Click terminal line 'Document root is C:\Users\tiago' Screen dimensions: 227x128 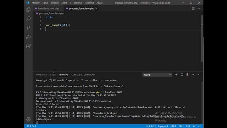(73, 101)
